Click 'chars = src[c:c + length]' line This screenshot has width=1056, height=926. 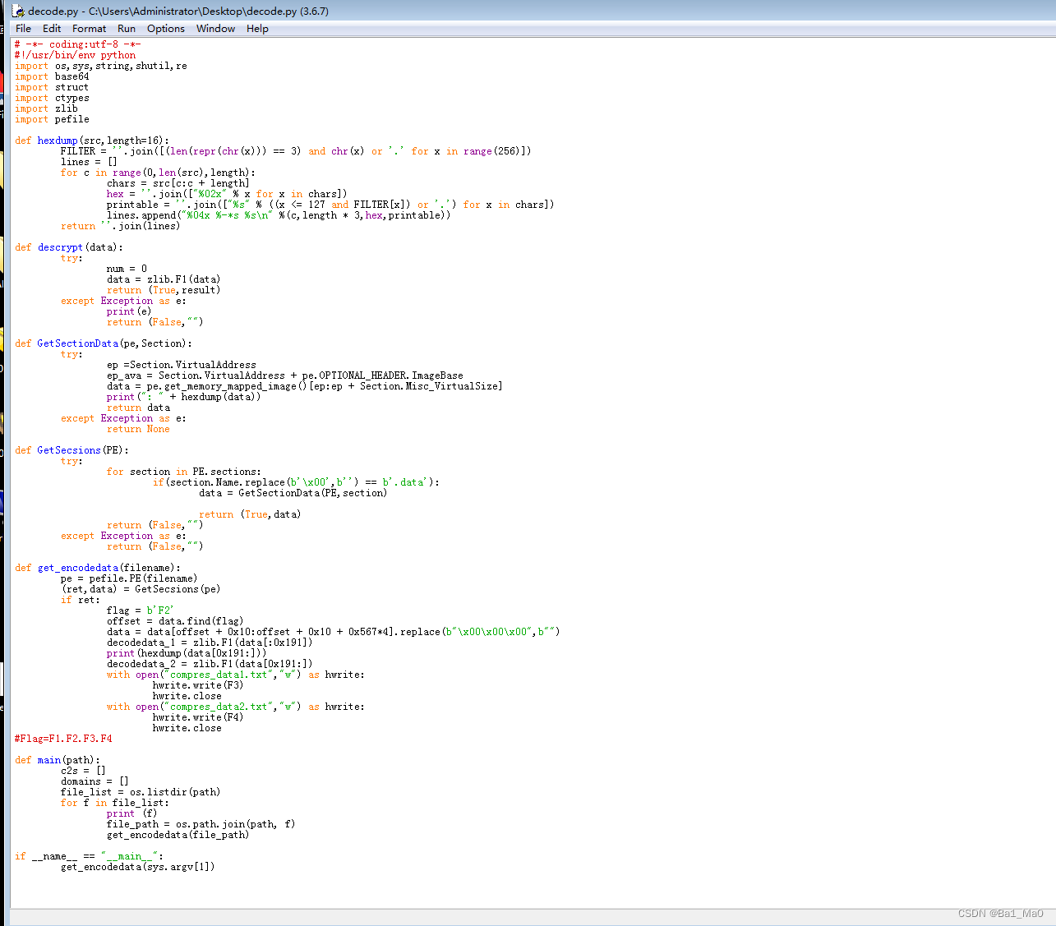pyautogui.click(x=178, y=183)
